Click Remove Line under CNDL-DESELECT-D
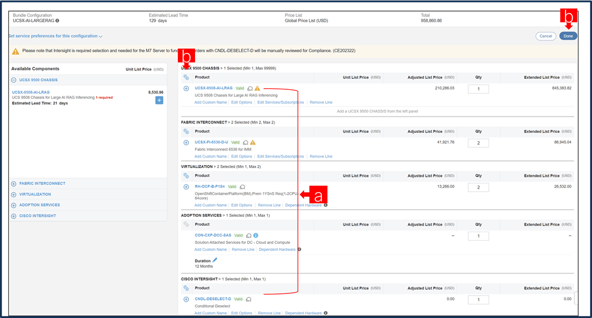 [269, 313]
